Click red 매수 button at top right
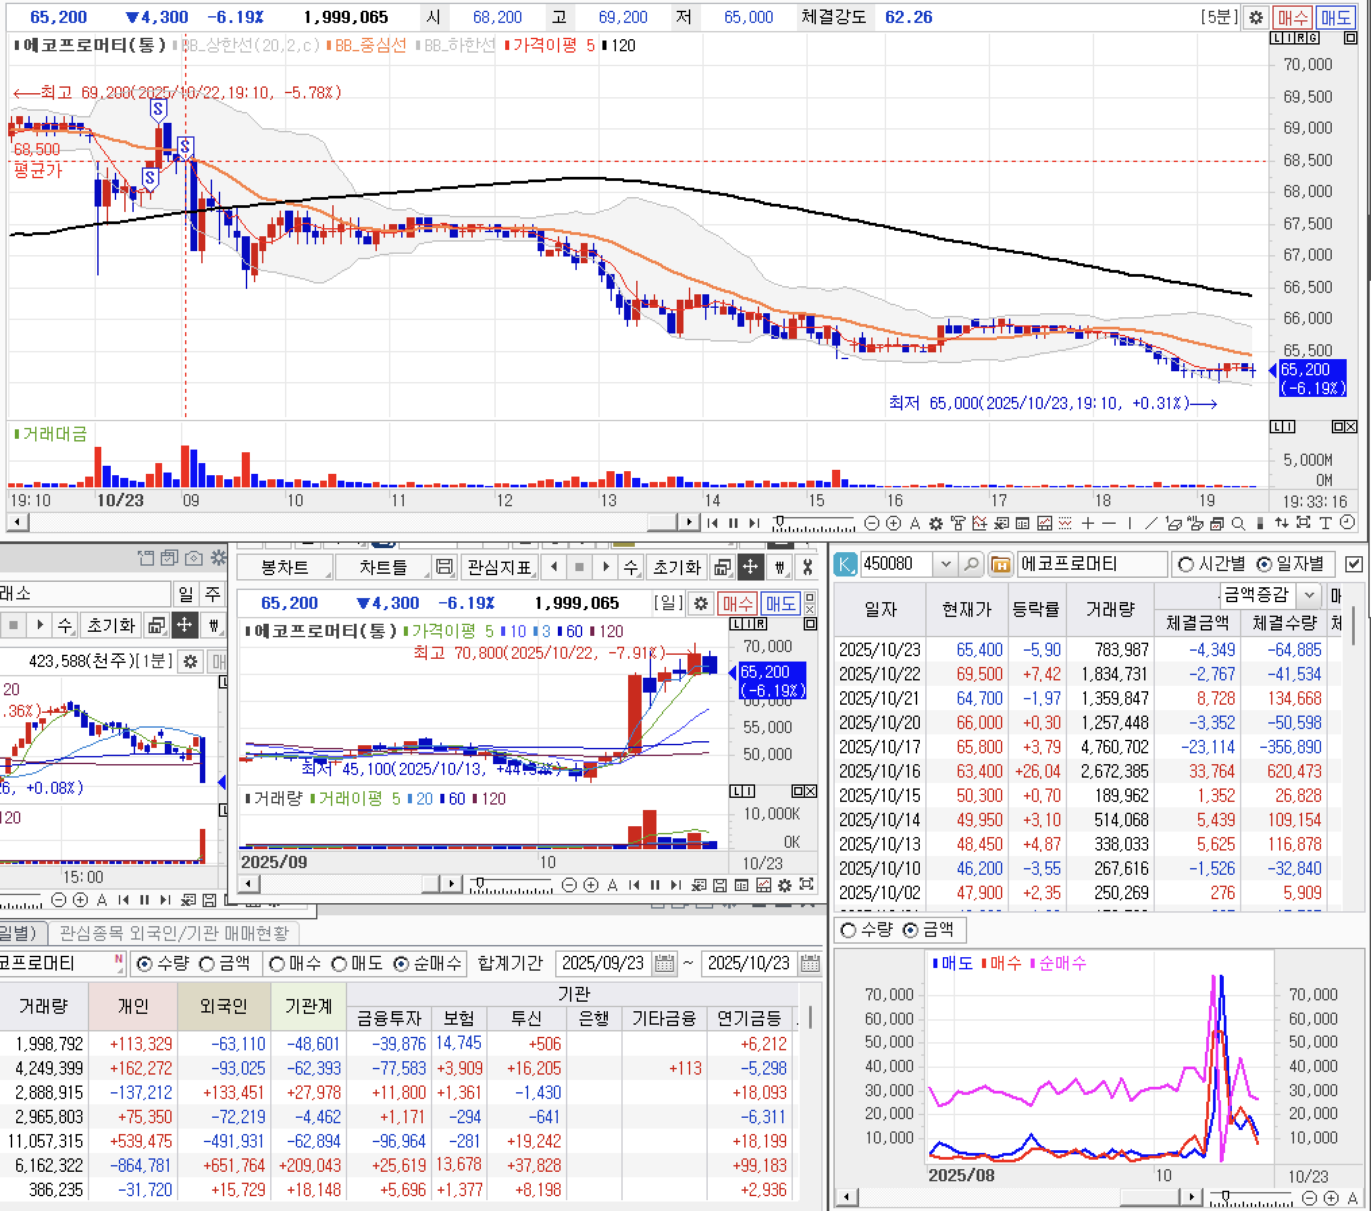The height and width of the screenshot is (1211, 1371). (x=1292, y=18)
